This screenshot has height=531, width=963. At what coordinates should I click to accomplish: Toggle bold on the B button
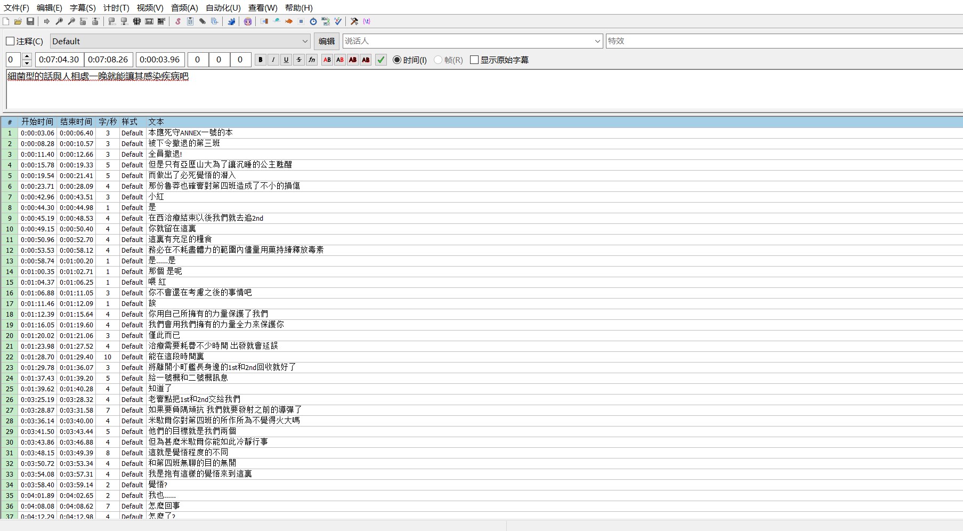(261, 60)
